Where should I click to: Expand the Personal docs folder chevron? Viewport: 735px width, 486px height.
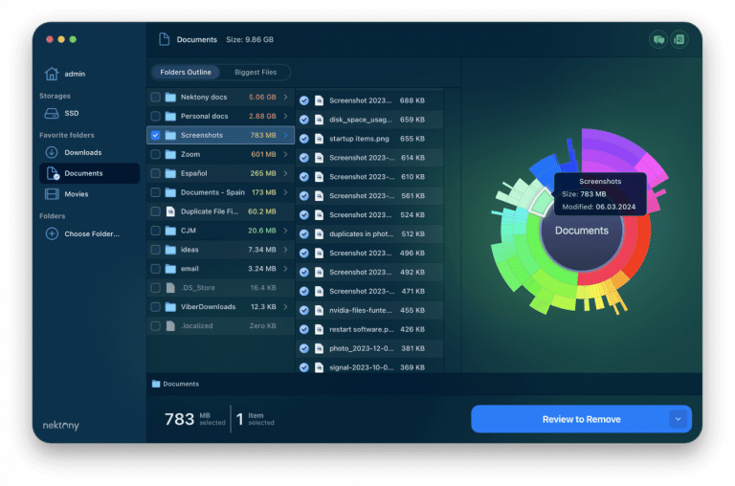click(285, 117)
